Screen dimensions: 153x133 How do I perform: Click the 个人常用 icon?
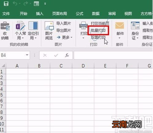click(x=20, y=26)
